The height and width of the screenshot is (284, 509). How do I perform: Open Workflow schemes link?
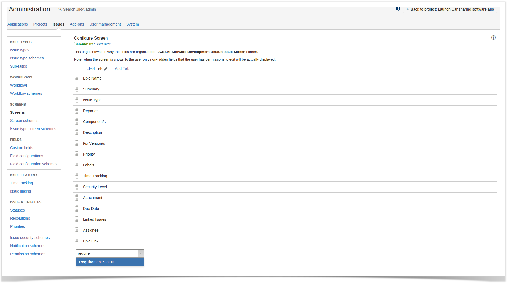pos(26,93)
